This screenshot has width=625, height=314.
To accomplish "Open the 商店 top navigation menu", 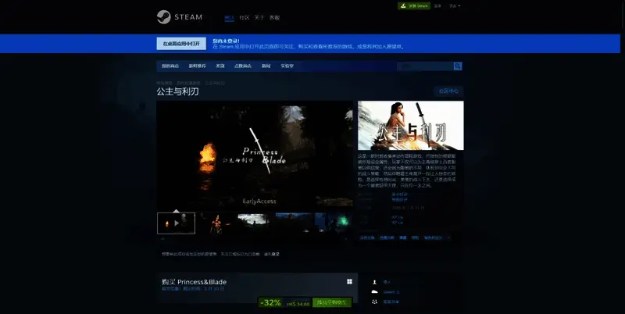I will (x=229, y=17).
